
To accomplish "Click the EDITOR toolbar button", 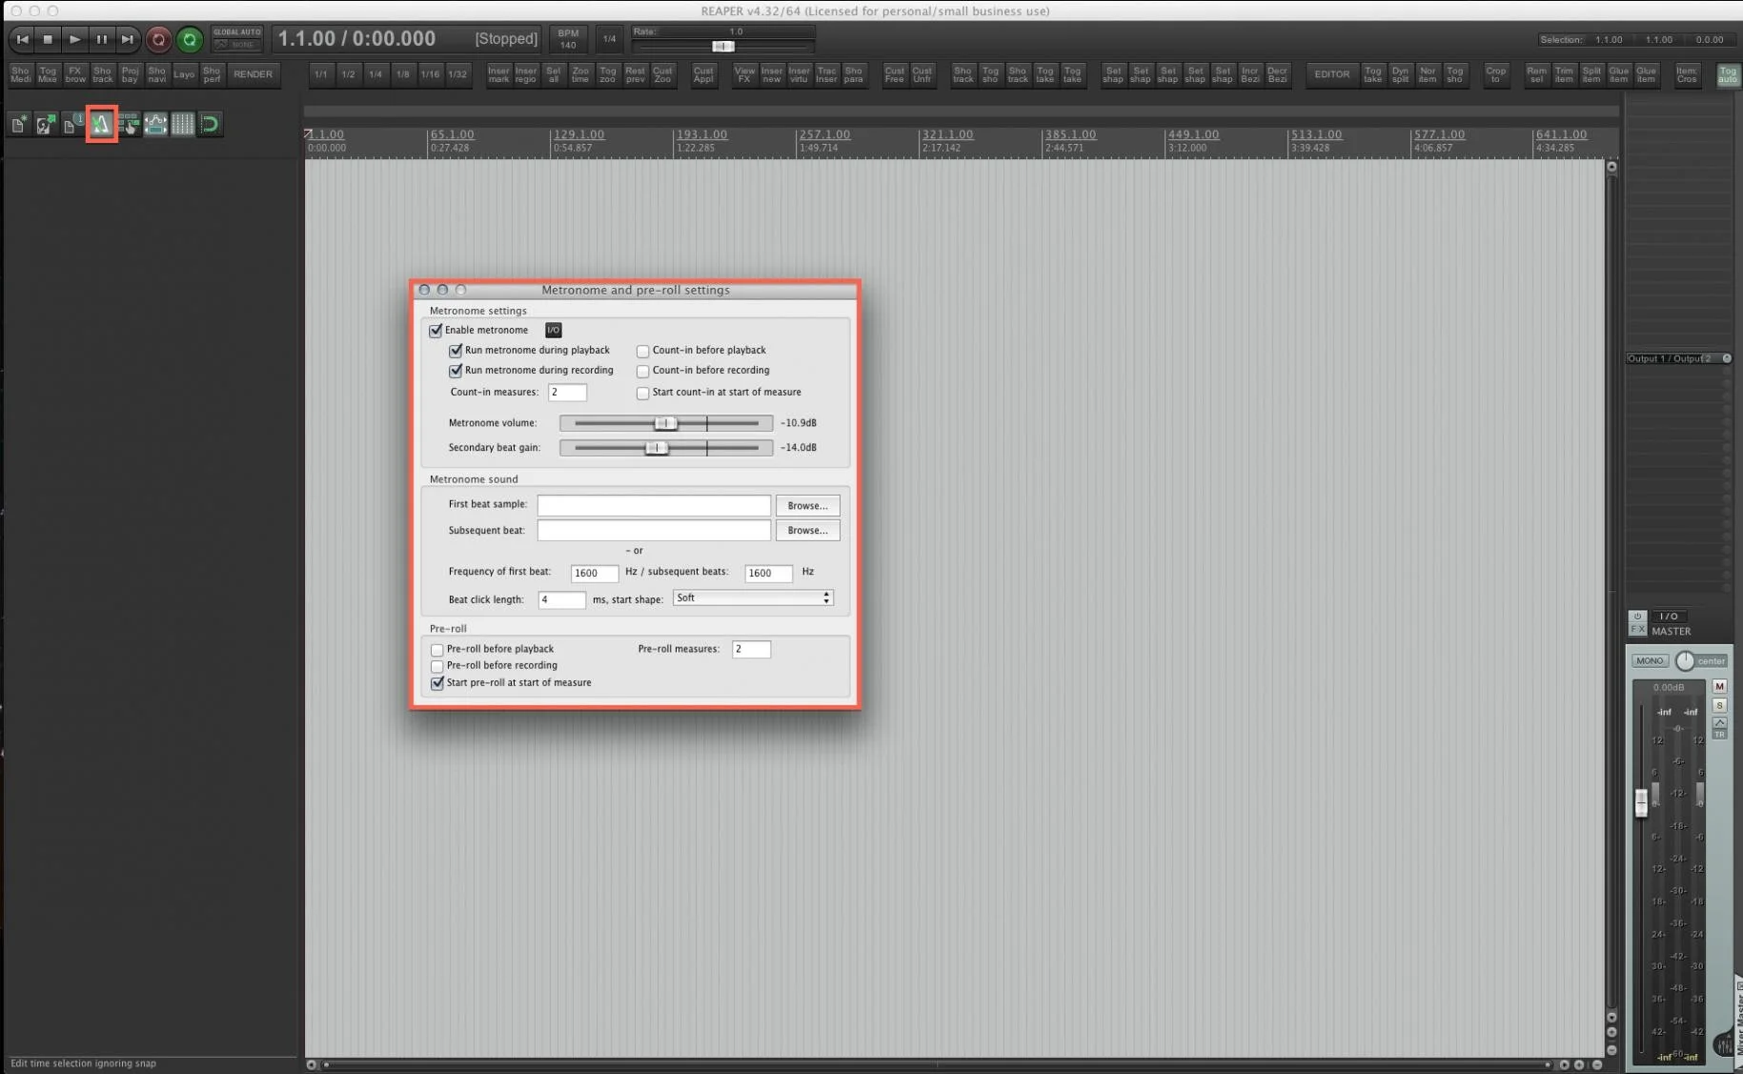I will coord(1331,74).
